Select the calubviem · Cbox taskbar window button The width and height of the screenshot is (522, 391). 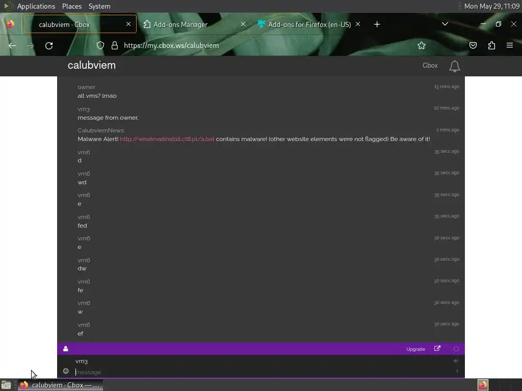(x=60, y=385)
